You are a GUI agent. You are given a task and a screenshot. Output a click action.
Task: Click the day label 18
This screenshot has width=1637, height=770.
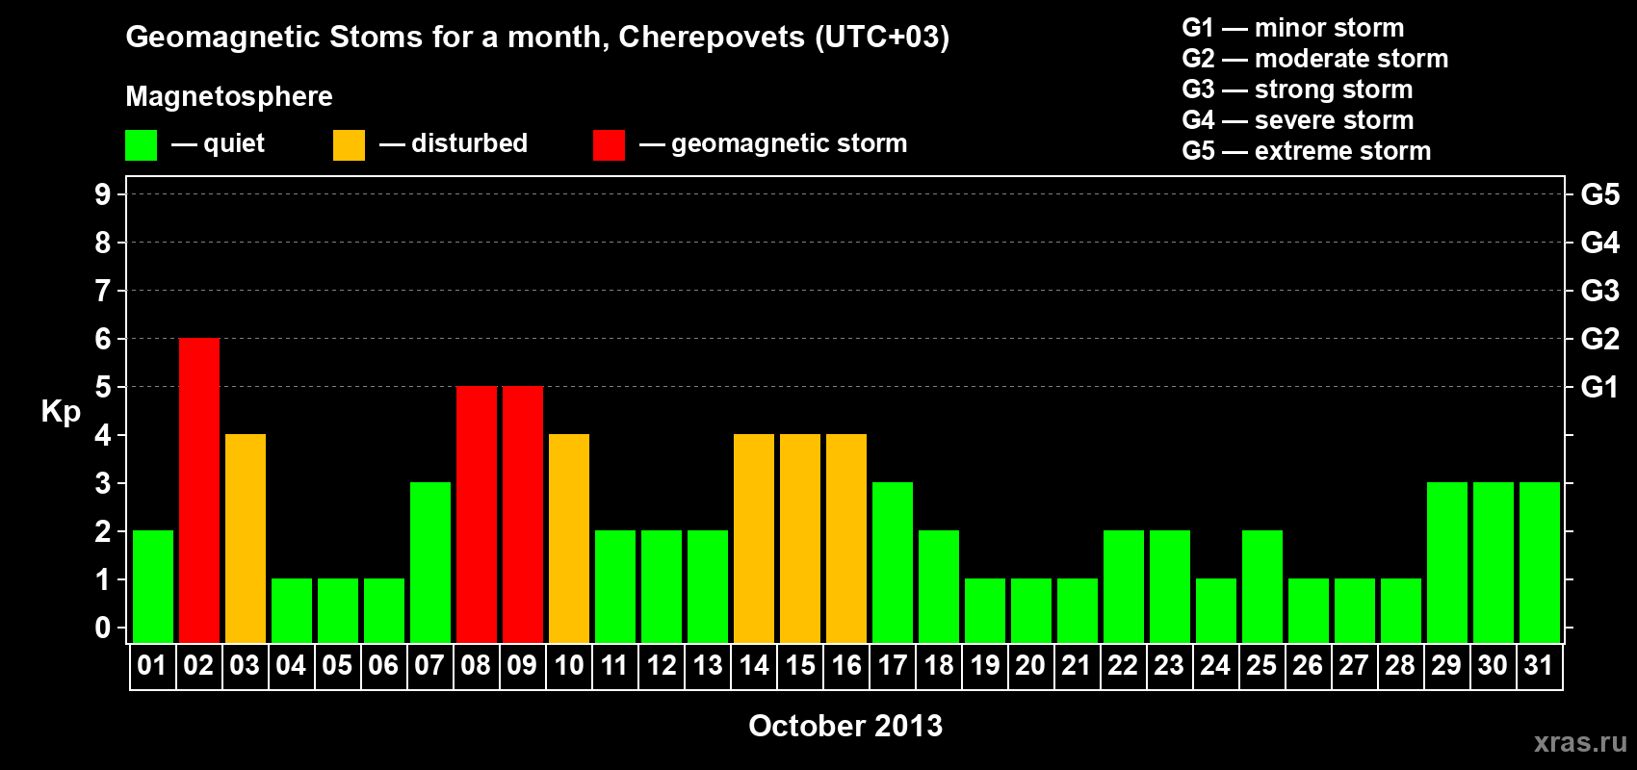click(x=938, y=666)
